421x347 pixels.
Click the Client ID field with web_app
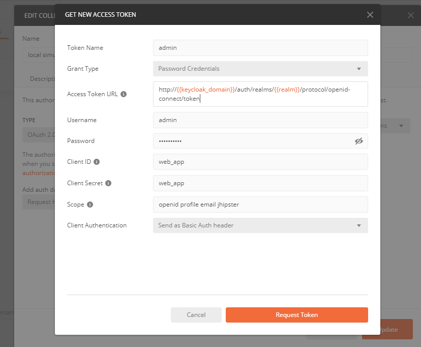(x=260, y=162)
